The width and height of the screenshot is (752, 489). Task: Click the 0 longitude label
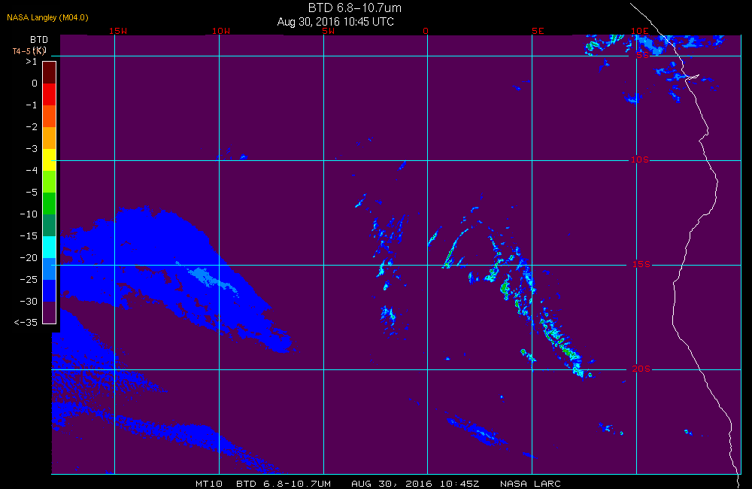click(426, 31)
